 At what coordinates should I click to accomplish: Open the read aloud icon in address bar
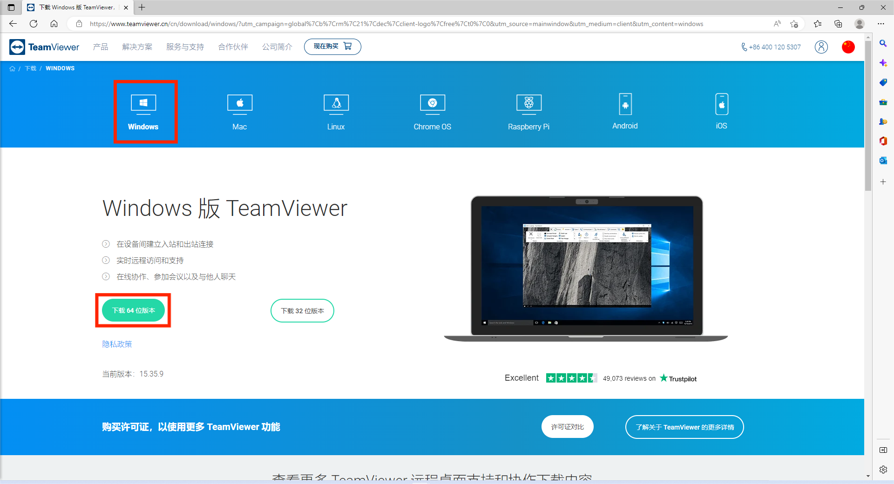coord(777,24)
